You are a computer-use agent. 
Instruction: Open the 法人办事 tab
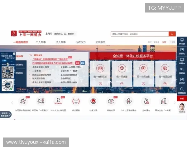pyautogui.click(x=60, y=42)
